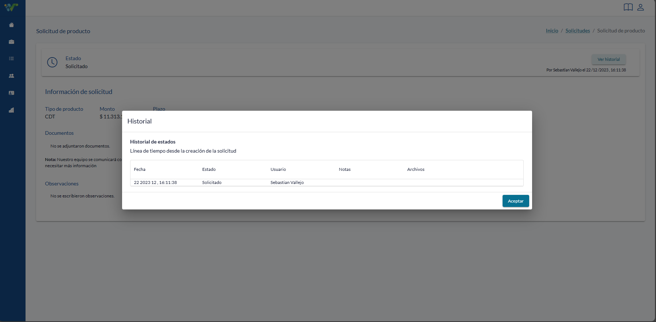Select the Sebastian Vallejo cell in the history table
The image size is (656, 322).
pos(287,182)
